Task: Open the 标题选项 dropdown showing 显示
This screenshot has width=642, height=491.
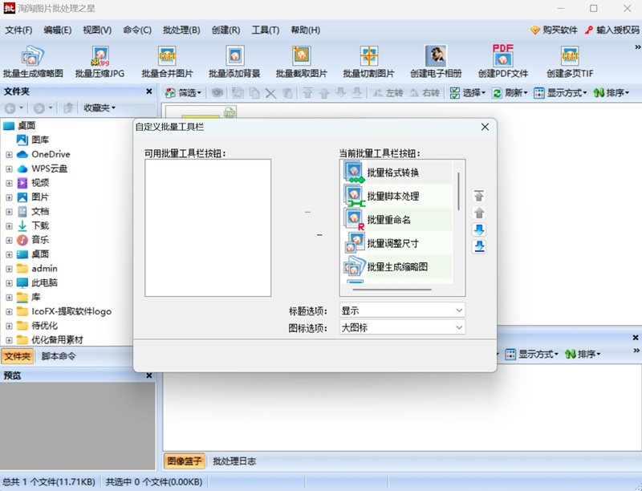Action: [x=402, y=310]
